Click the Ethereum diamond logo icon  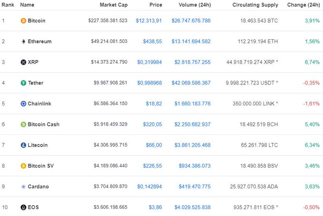(23, 42)
